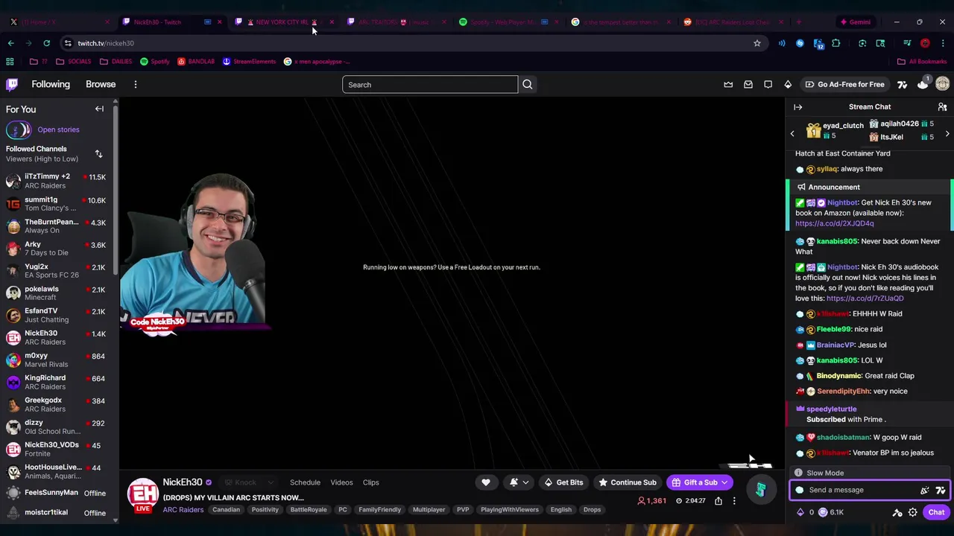Collapse the For You sidebar
This screenshot has height=536, width=954.
[x=99, y=109]
